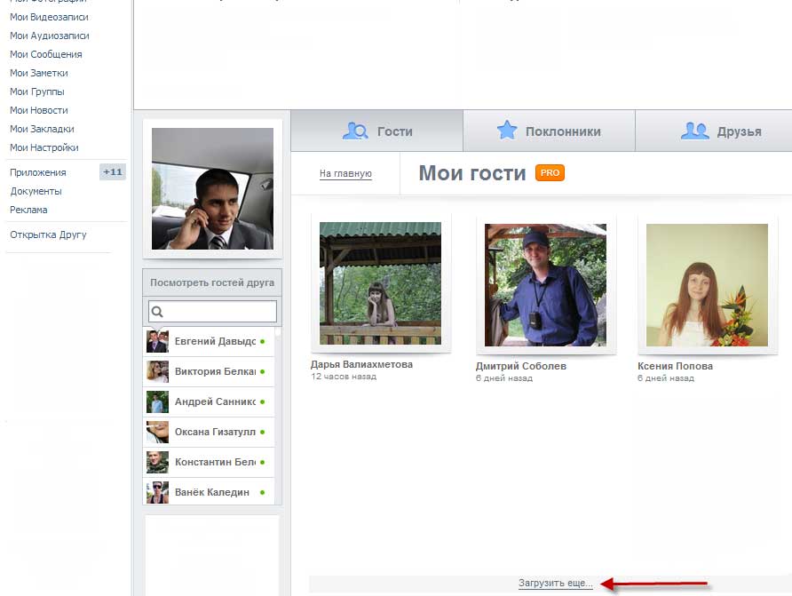The width and height of the screenshot is (792, 596).
Task: Switch to the Друзья tab
Action: (x=714, y=131)
